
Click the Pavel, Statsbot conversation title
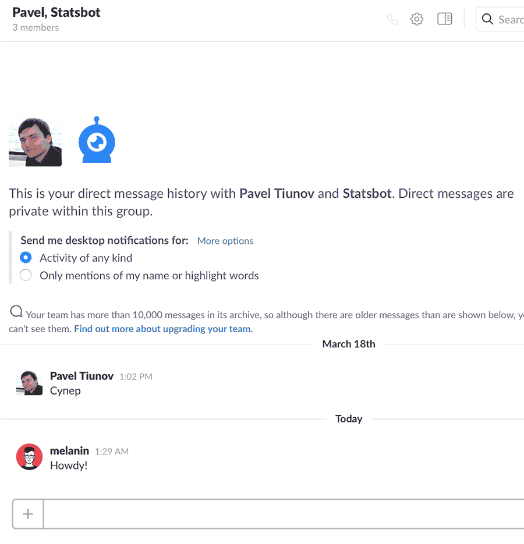[x=56, y=12]
